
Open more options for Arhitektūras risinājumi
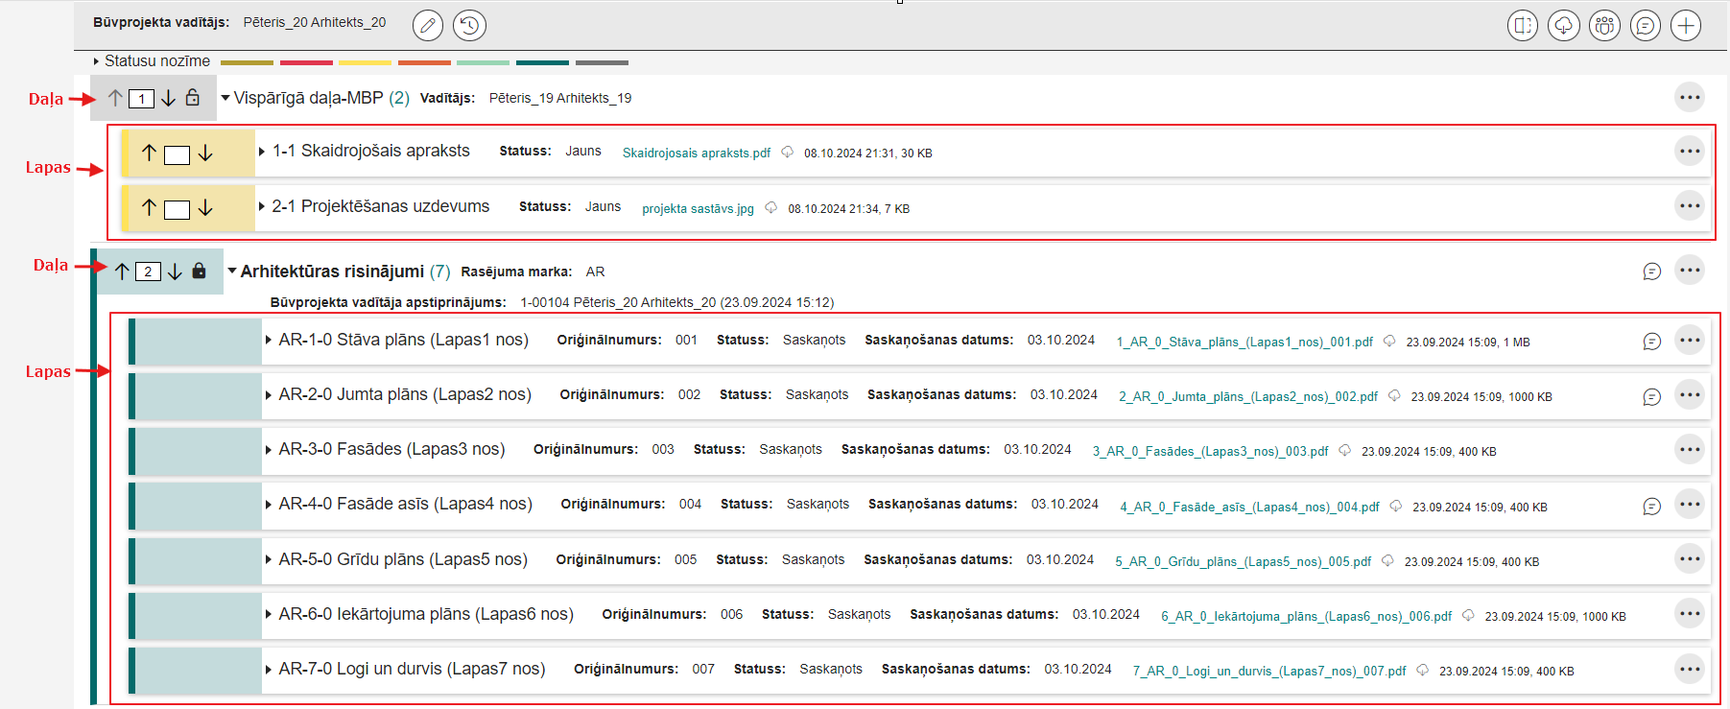(1690, 270)
